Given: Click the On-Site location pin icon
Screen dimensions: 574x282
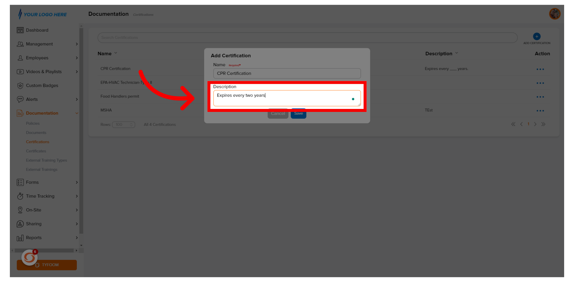Looking at the screenshot, I should tap(20, 210).
